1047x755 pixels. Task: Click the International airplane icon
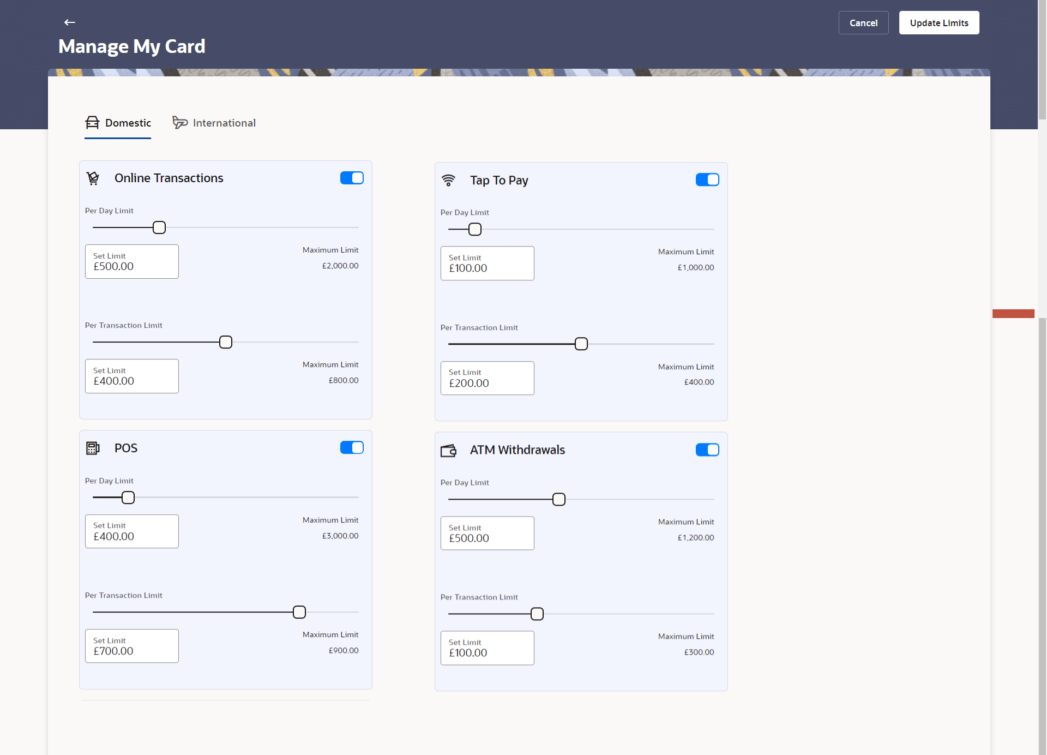point(180,123)
